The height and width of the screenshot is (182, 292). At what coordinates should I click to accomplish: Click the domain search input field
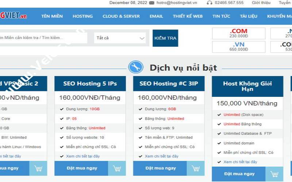click(x=43, y=38)
